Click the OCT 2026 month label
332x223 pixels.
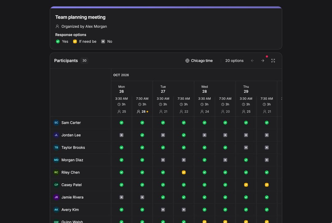pos(121,75)
